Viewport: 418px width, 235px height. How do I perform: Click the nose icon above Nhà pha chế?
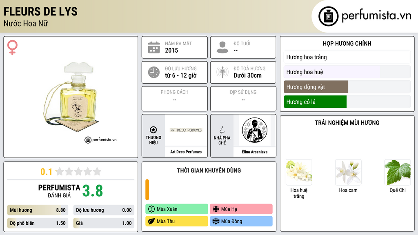(222, 130)
